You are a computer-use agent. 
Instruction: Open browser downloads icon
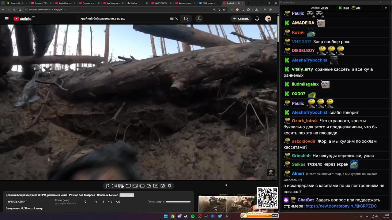pos(257,9)
